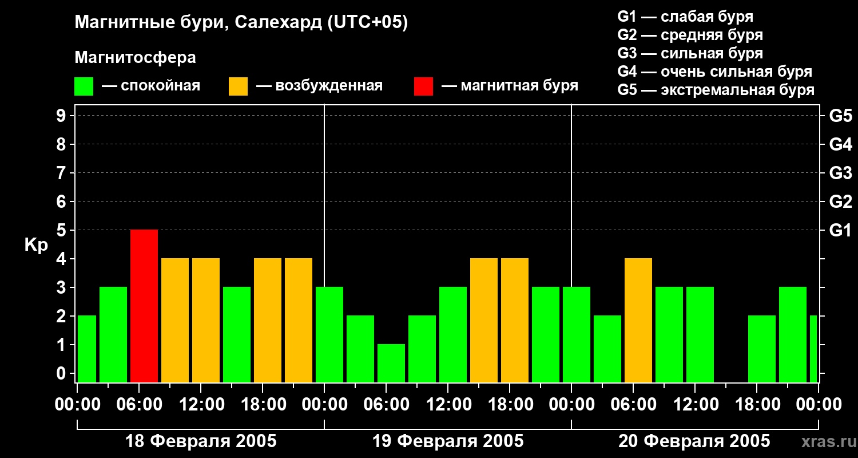Screen dimensions: 858x458
Task: Click the '20 Февраля 2005' date label
Action: [694, 441]
